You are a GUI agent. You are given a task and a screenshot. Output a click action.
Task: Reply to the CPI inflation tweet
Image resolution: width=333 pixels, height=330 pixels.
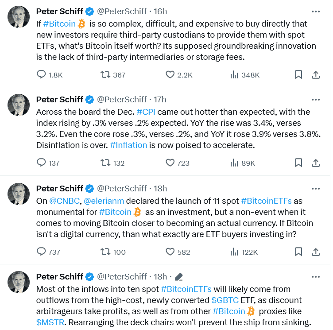(42, 163)
